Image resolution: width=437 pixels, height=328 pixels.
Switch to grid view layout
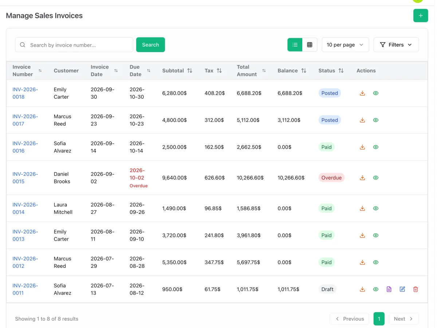[310, 45]
